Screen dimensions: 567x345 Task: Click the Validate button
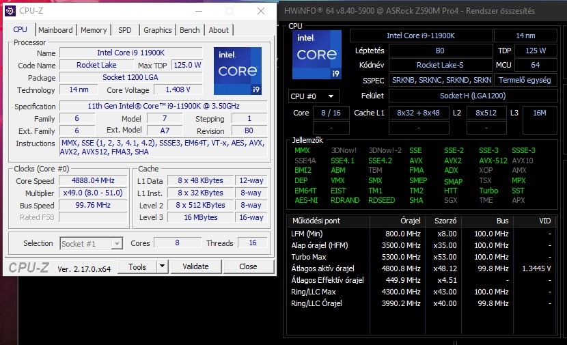click(x=195, y=266)
